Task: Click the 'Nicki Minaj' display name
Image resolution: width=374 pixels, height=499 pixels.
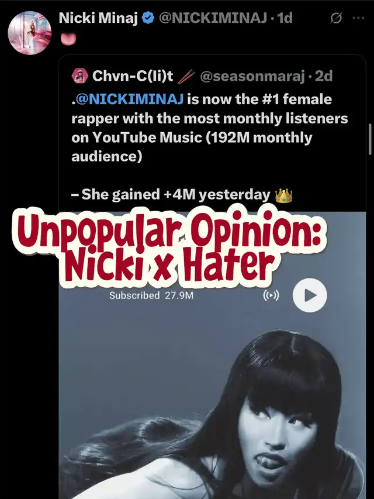Action: click(x=98, y=18)
